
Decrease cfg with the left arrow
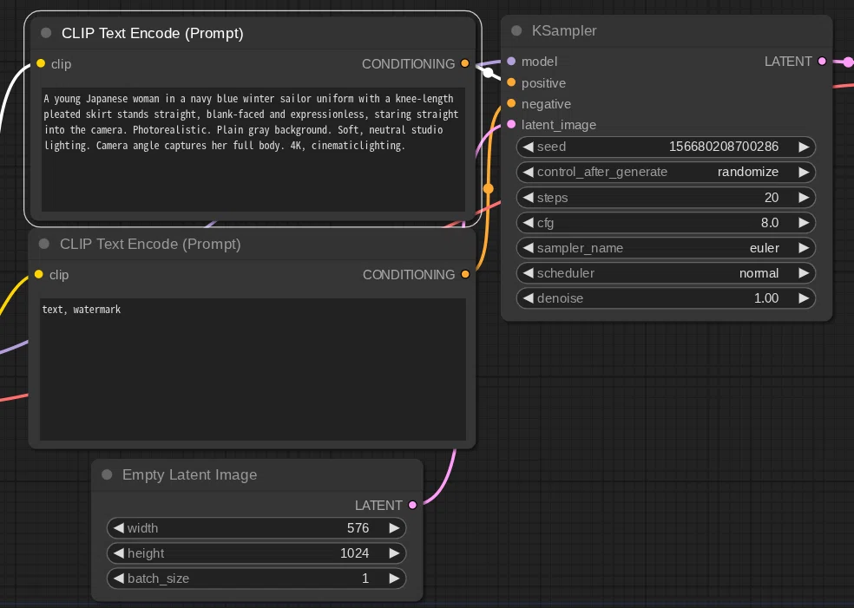528,223
